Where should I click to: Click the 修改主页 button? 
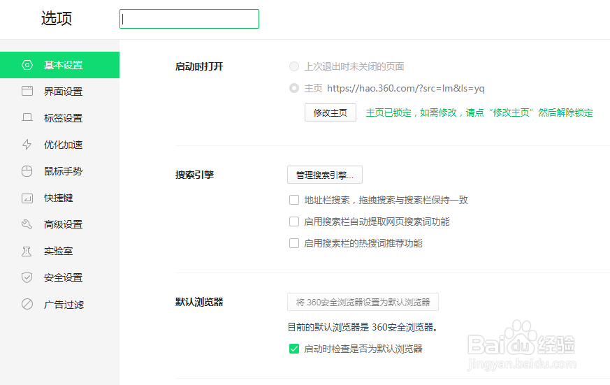pos(331,112)
